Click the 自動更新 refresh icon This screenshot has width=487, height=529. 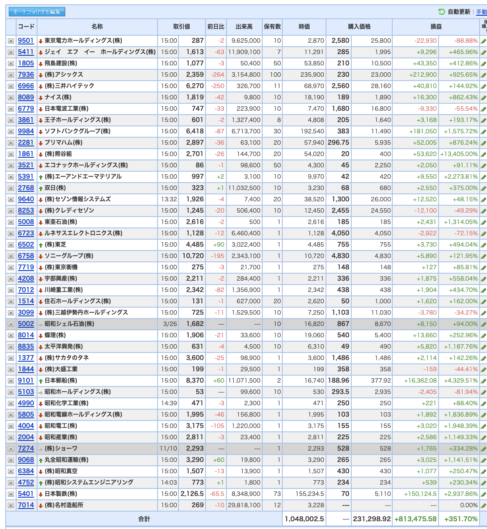click(442, 12)
